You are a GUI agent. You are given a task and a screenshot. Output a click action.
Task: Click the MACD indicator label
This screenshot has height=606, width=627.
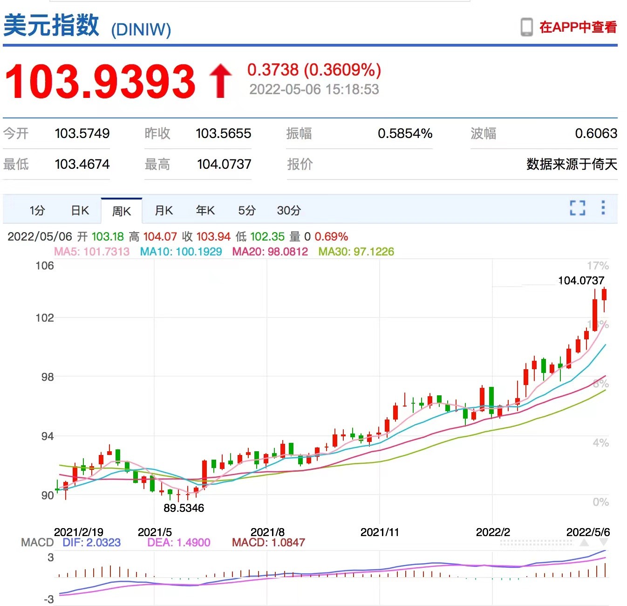tap(37, 543)
